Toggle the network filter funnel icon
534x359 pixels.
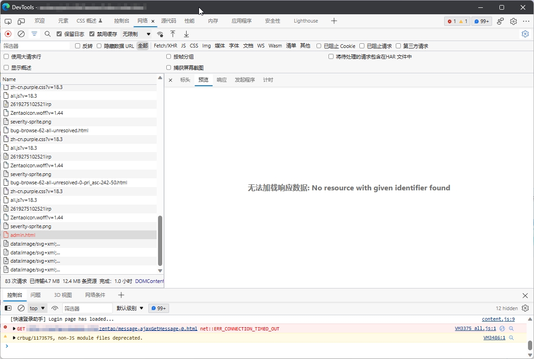click(x=34, y=34)
